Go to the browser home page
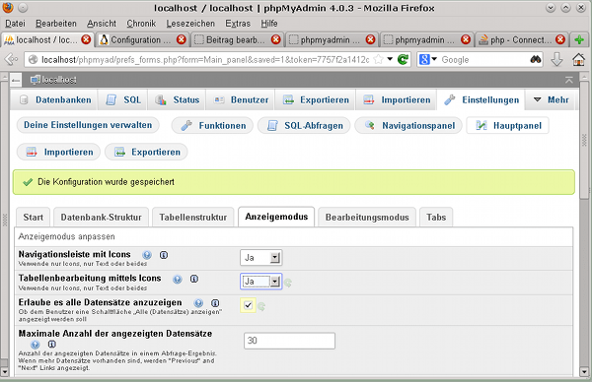The width and height of the screenshot is (592, 382). (579, 59)
